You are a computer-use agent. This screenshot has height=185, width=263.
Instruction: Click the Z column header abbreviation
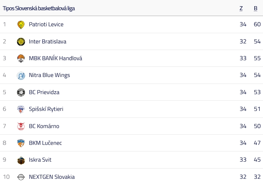pos(241,8)
